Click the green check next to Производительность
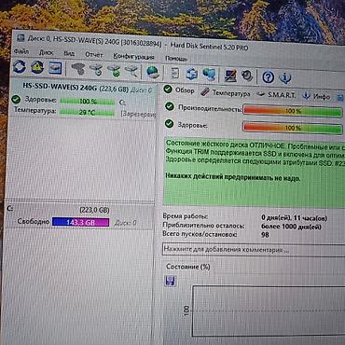 pyautogui.click(x=170, y=106)
